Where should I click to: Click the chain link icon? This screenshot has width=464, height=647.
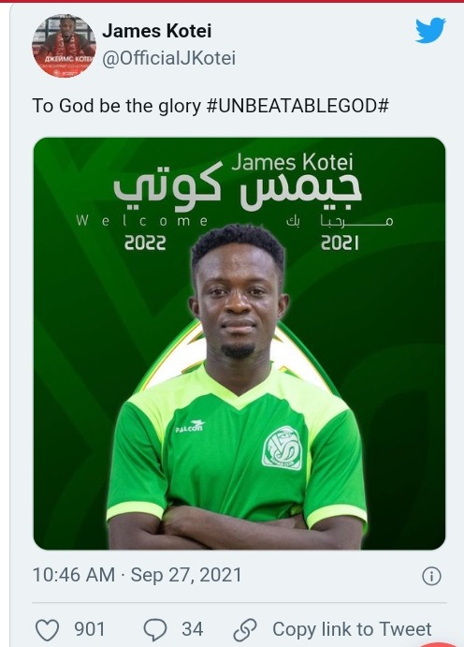pyautogui.click(x=245, y=629)
